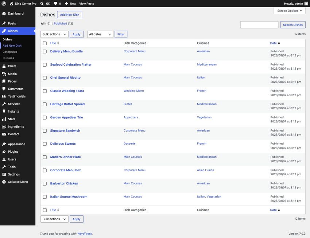
Task: Sort by Date in the top header
Action: 275,43
